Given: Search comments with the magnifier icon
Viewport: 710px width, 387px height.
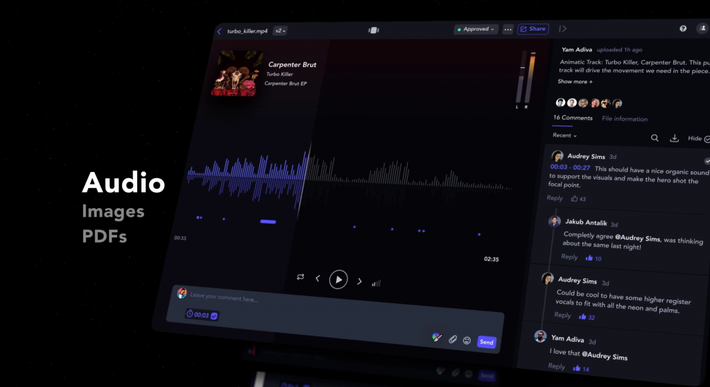Looking at the screenshot, I should pyautogui.click(x=655, y=138).
